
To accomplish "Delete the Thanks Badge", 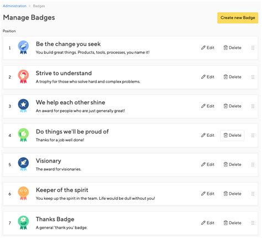I will coord(232,223).
